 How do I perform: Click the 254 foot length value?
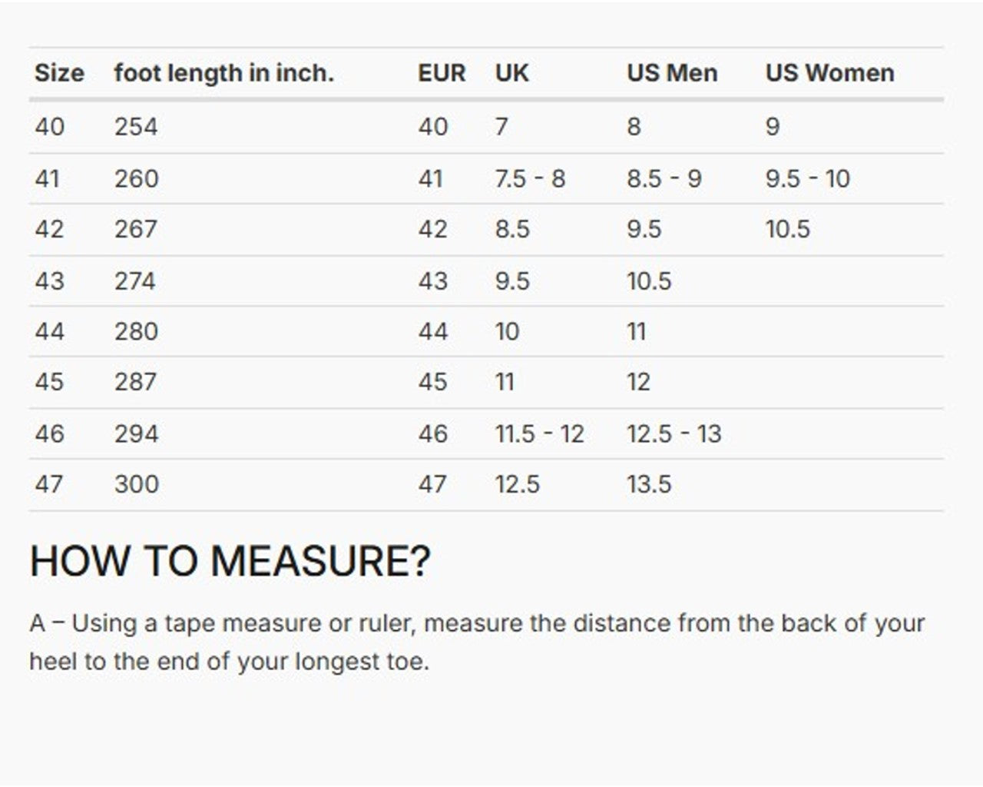coord(136,126)
